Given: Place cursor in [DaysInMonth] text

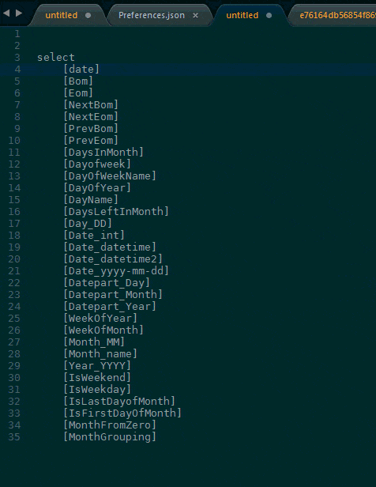Looking at the screenshot, I should click(x=103, y=152).
